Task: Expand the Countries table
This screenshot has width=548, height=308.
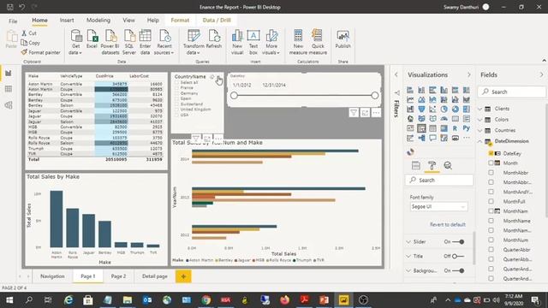Action: [x=480, y=130]
